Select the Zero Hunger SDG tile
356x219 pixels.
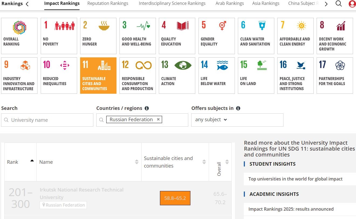[98, 36]
